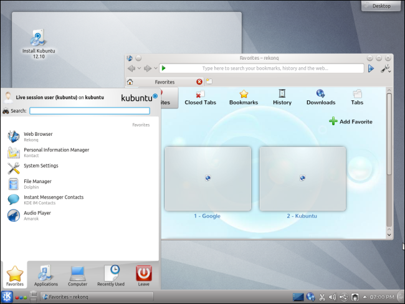Expand forward history dropdown arrow

tap(156, 68)
